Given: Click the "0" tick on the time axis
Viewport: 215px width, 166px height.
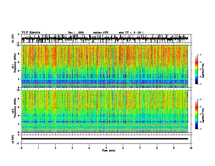Looking at the screenshot, I should point(21,148).
